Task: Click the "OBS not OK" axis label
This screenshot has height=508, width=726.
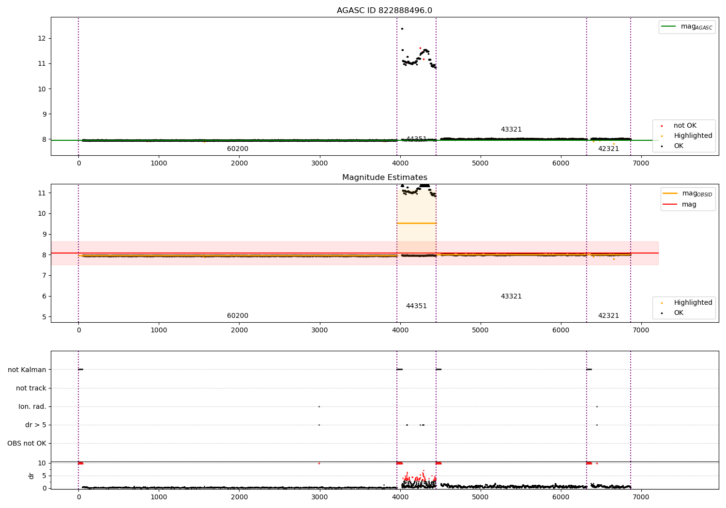Action: click(27, 443)
